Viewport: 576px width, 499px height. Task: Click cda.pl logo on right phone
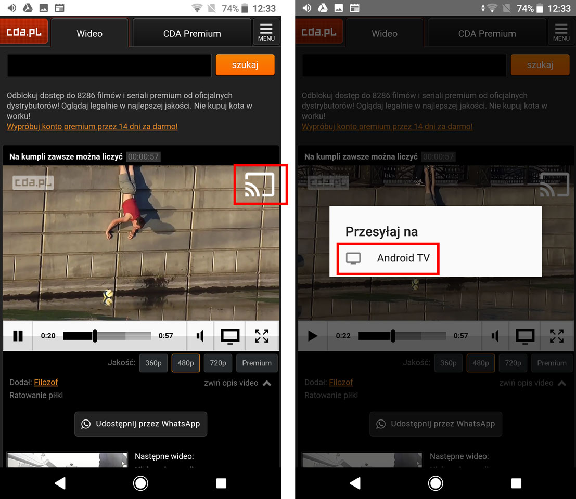point(319,32)
